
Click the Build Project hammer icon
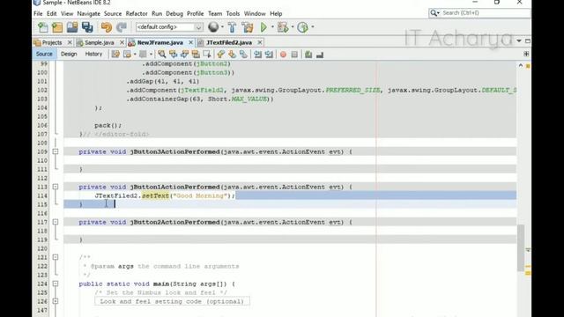(233, 27)
